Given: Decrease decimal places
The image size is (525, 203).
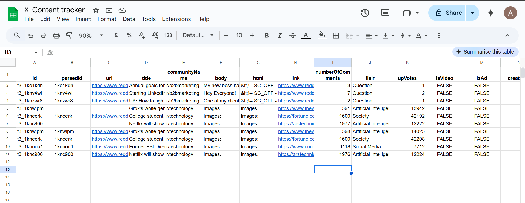Looking at the screenshot, I should click(x=142, y=35).
